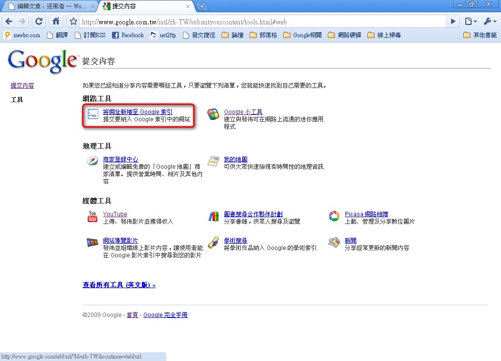This screenshot has height=361, width=501.
Task: Open the 我的地圖 link
Action: click(235, 159)
